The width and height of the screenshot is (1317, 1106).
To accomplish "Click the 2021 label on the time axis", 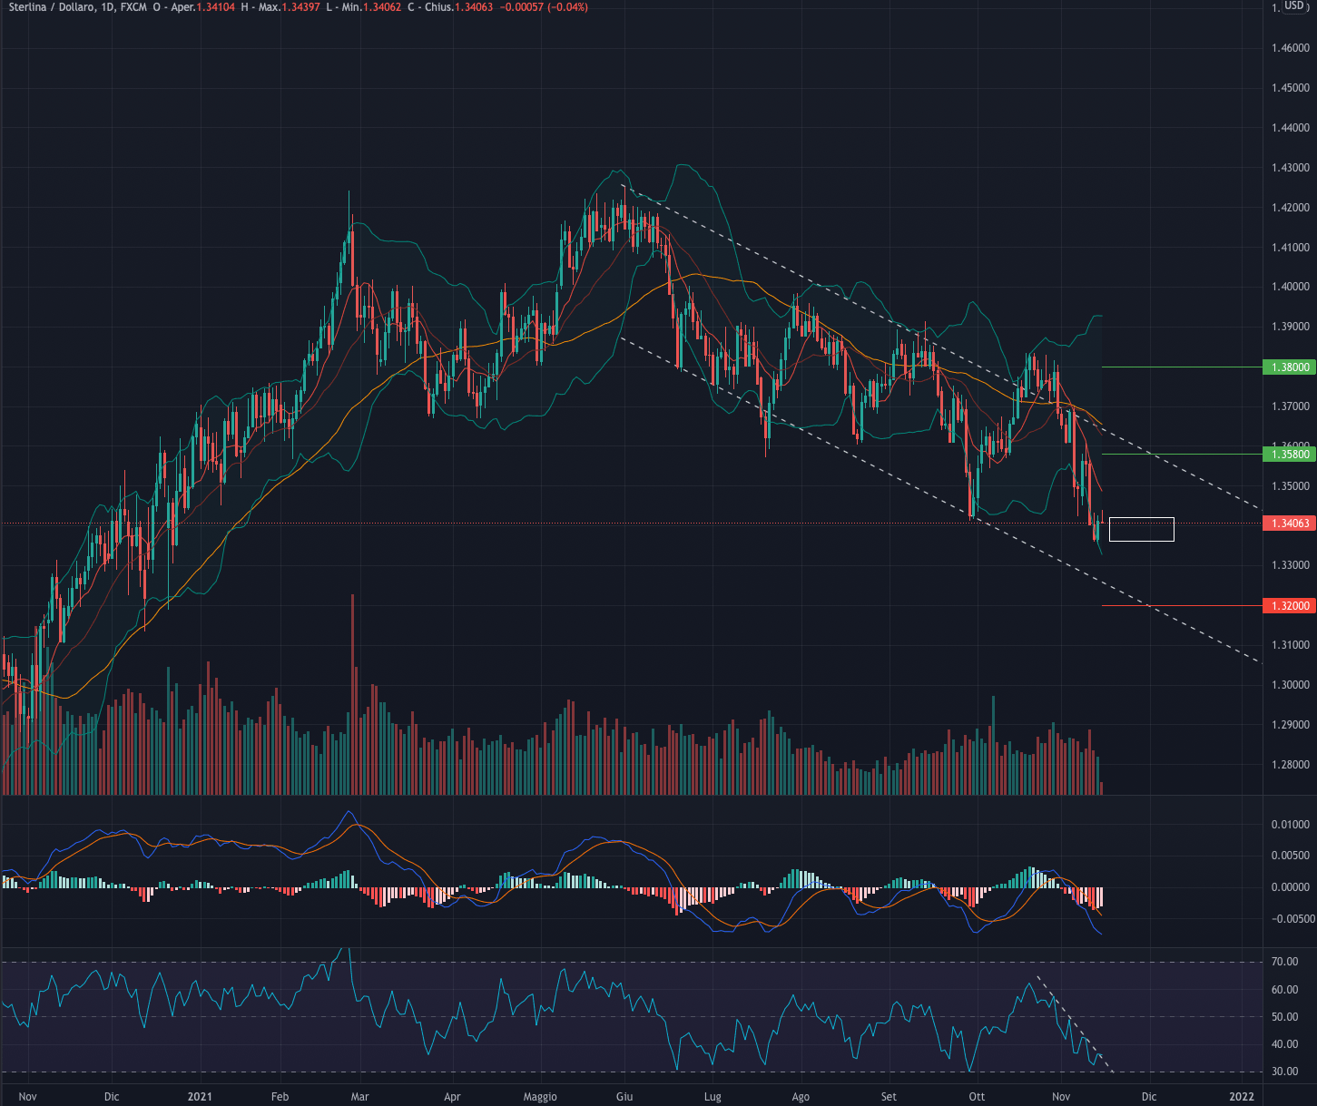I will tap(199, 1097).
